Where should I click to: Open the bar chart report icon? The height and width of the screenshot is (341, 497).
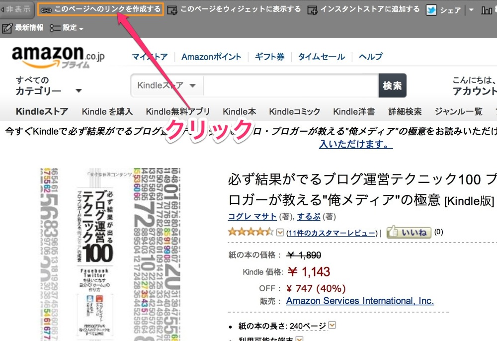(x=486, y=10)
